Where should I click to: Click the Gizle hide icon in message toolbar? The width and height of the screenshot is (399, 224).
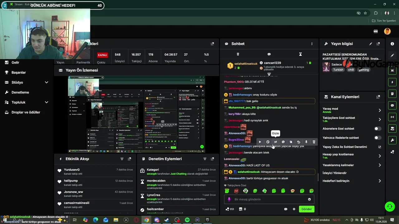(275, 142)
